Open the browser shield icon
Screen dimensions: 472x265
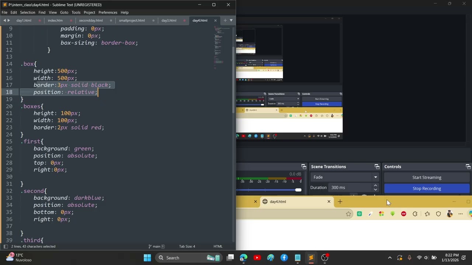(438, 214)
